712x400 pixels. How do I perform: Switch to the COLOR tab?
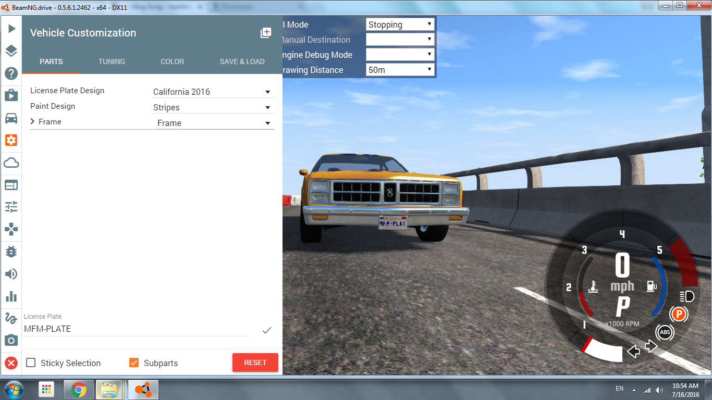pos(172,61)
